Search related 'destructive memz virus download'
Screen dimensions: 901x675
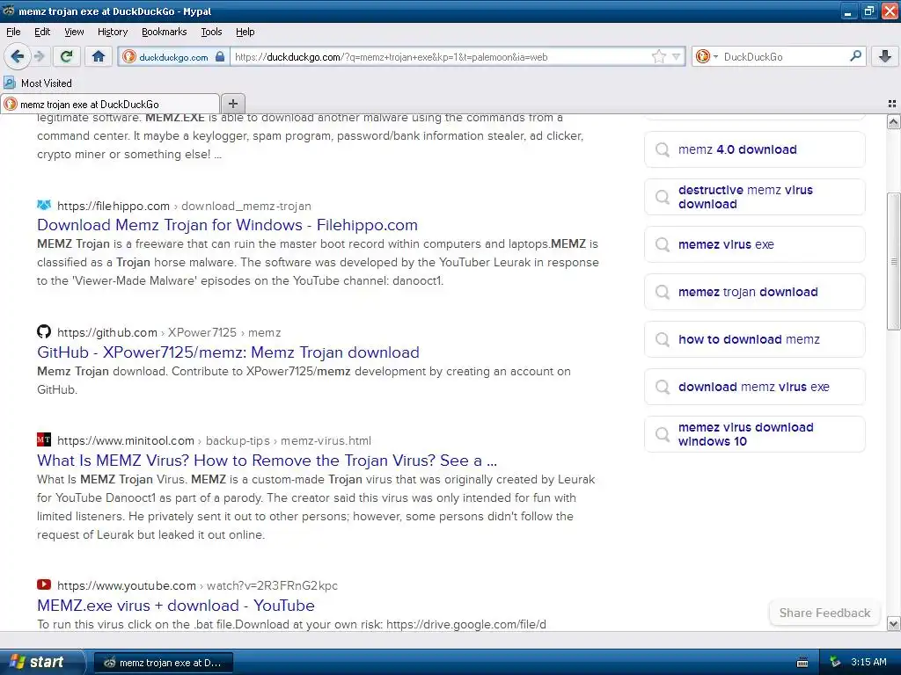754,197
